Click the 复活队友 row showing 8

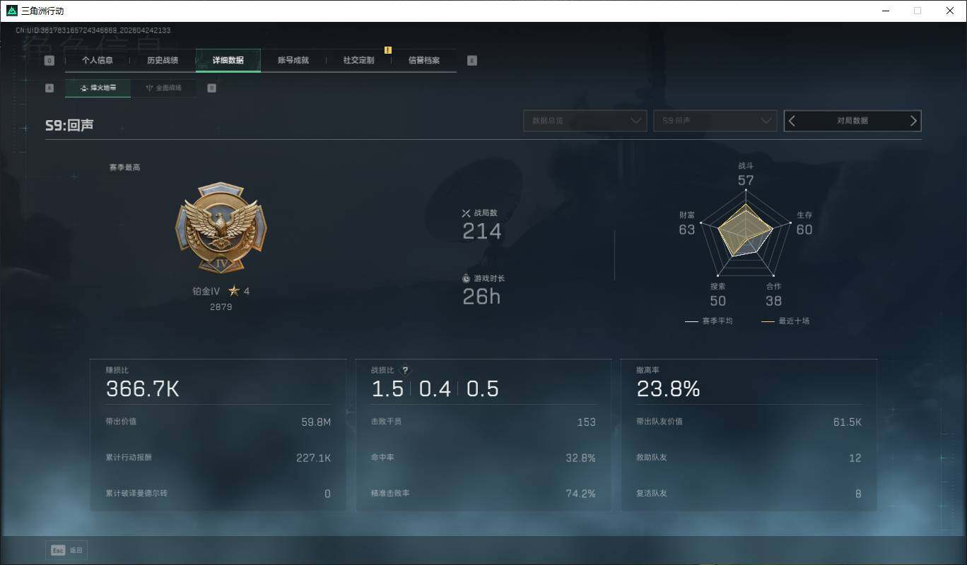[749, 494]
